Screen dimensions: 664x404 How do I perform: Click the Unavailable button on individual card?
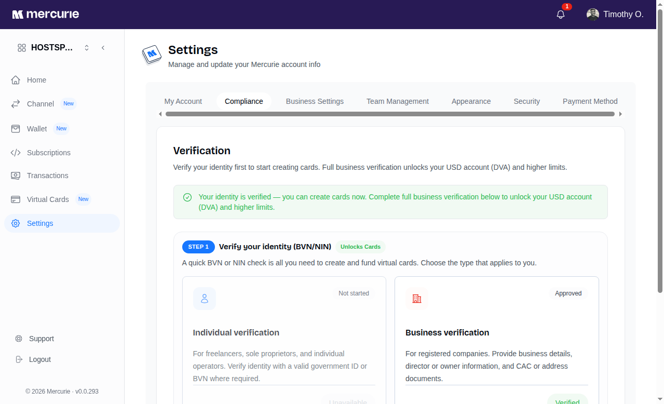[348, 400]
